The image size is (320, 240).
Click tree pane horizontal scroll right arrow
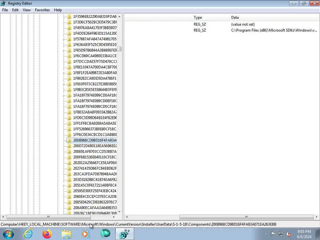114,217
